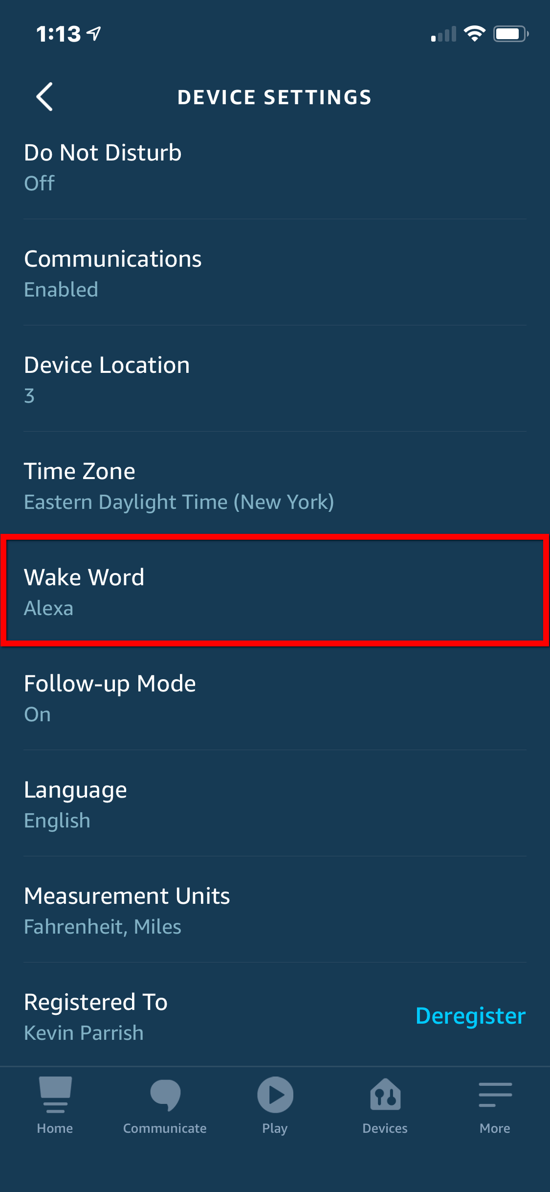Open Communications Enabled setting
Screen dimensions: 550x1192
(x=275, y=273)
